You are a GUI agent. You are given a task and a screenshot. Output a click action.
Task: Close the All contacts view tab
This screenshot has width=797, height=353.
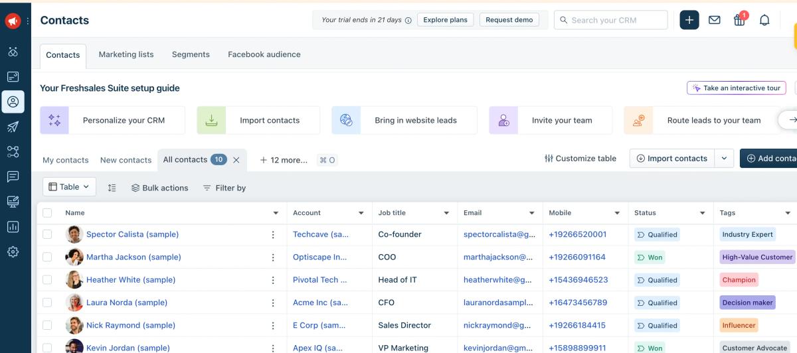click(236, 160)
